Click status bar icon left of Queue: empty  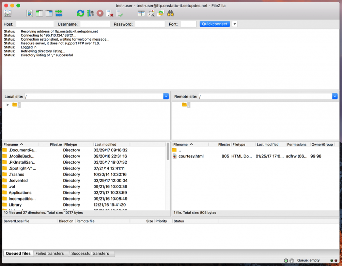coord(292,260)
